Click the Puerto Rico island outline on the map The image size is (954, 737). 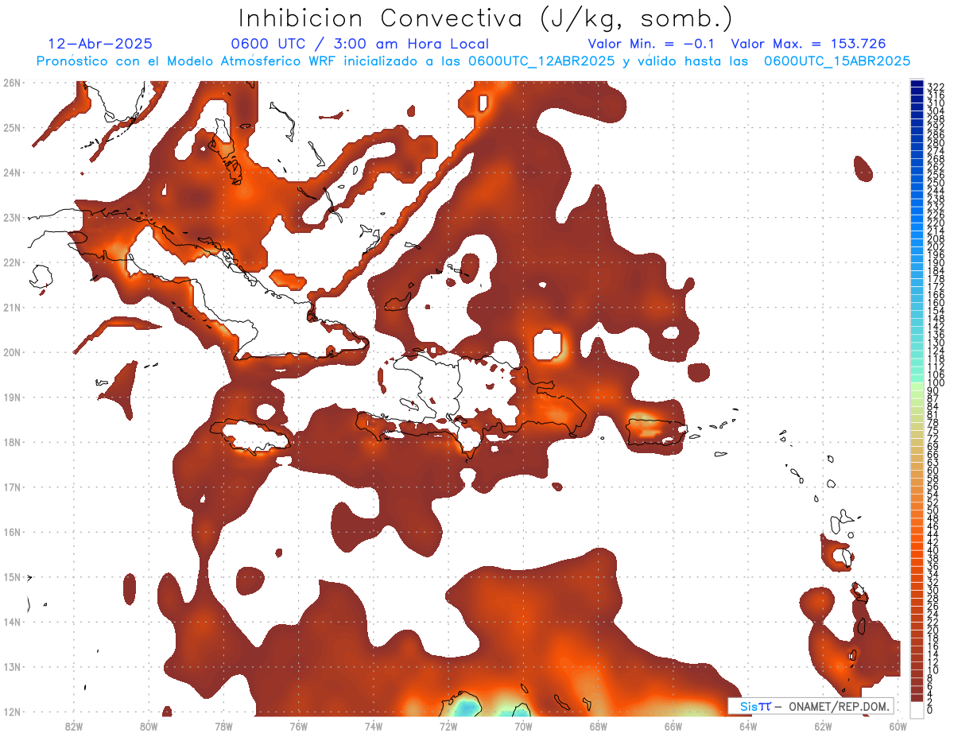pyautogui.click(x=657, y=433)
